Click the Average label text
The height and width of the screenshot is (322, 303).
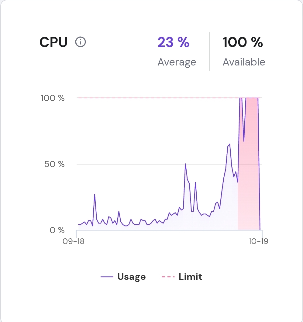pyautogui.click(x=177, y=62)
